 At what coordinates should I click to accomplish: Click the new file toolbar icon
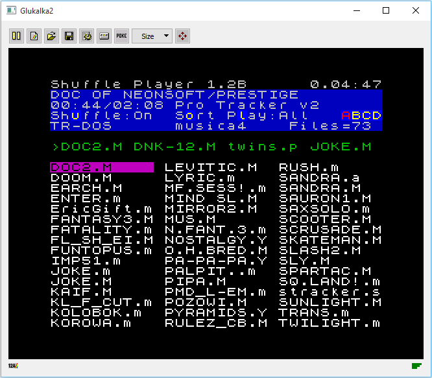tap(34, 36)
